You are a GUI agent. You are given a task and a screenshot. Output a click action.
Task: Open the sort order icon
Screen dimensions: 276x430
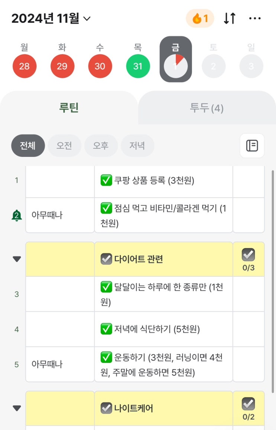(230, 18)
